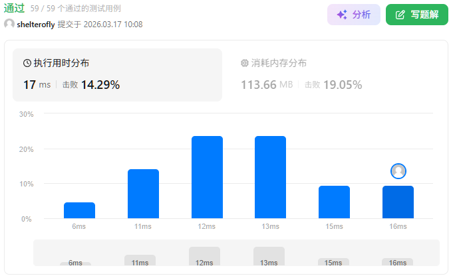
Task: Click the pencil icon on the 写题解 button
Action: tap(400, 15)
